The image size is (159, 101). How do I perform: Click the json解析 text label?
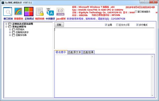(61, 19)
